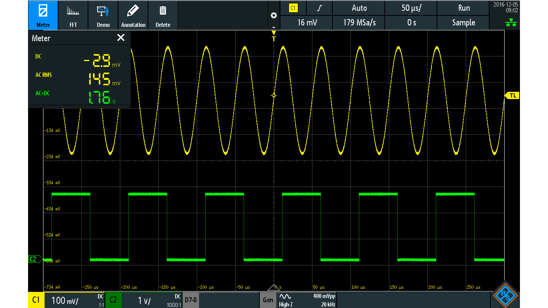Close the Meter panel
This screenshot has height=308, width=548.
coord(121,38)
